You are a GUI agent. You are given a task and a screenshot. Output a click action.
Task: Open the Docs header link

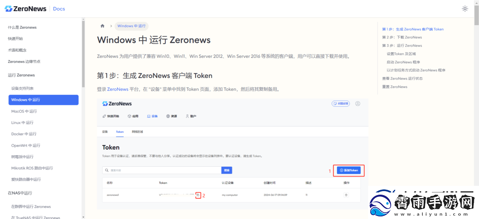pos(59,9)
